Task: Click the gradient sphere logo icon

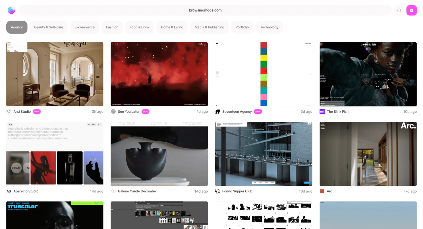Action: (x=11, y=10)
